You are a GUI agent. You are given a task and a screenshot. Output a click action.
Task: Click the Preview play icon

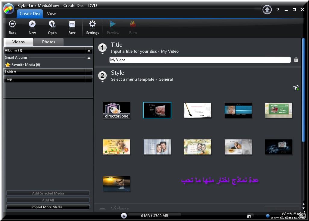point(113,24)
